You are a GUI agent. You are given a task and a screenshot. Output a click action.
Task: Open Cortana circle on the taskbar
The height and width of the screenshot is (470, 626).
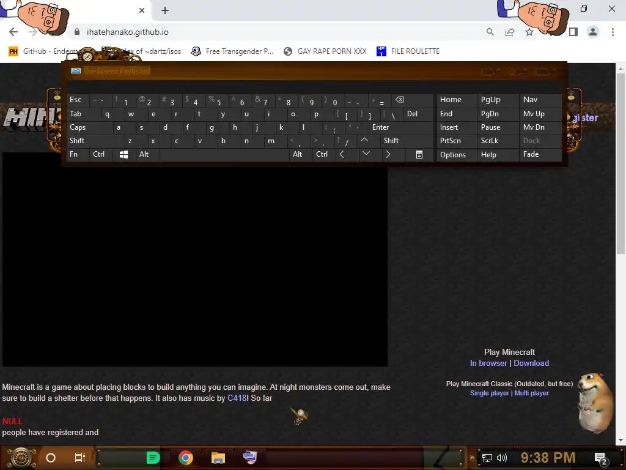[x=51, y=458]
